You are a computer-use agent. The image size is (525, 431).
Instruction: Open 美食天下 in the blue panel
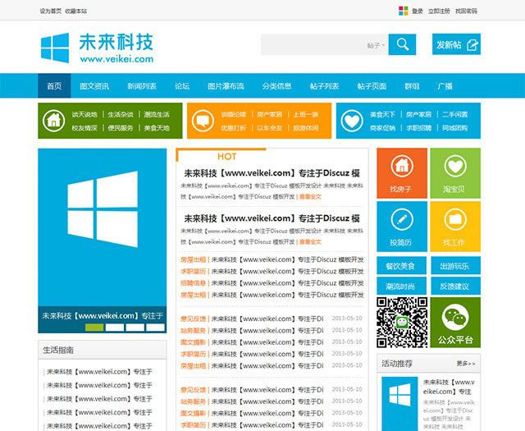point(383,115)
